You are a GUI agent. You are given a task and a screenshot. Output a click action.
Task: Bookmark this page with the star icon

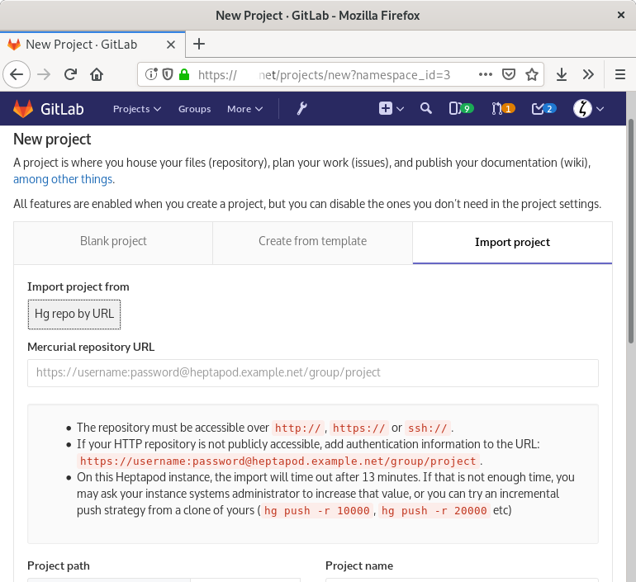tap(532, 74)
